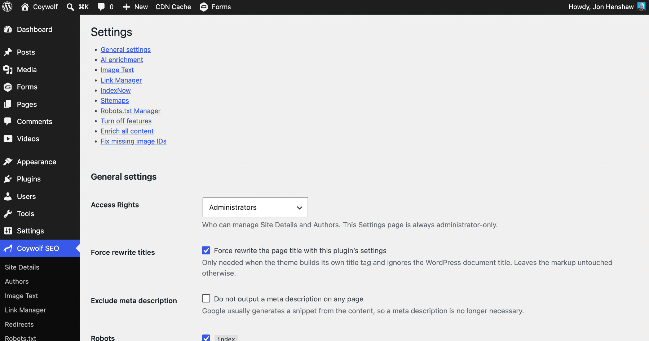Click Jon Henshaw's avatar thumbnail
This screenshot has width=649, height=341.
641,6
